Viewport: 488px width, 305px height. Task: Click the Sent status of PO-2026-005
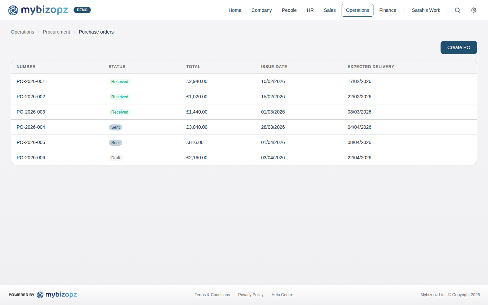[x=116, y=143]
